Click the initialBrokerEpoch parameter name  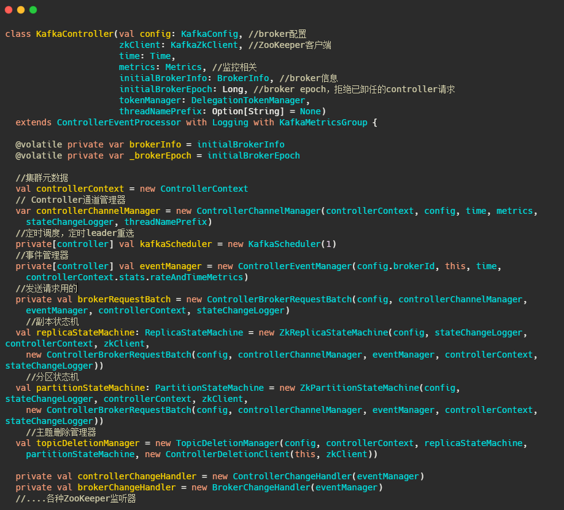pyautogui.click(x=166, y=89)
